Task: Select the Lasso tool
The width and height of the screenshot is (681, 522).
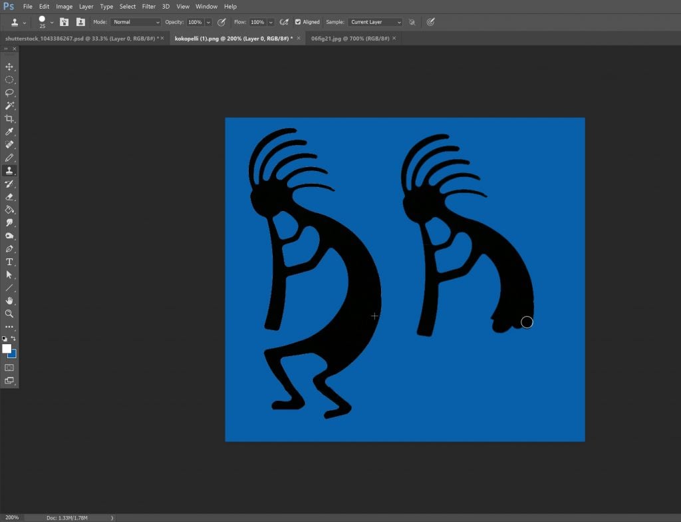Action: (9, 93)
